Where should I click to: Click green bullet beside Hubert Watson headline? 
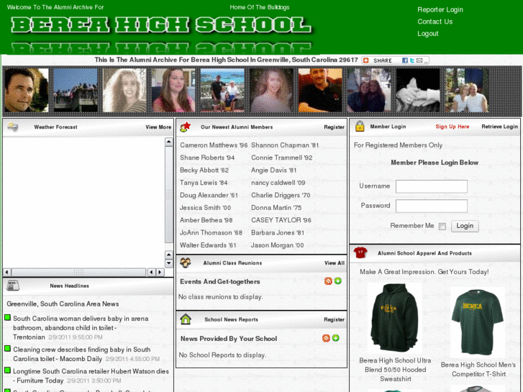pyautogui.click(x=7, y=370)
